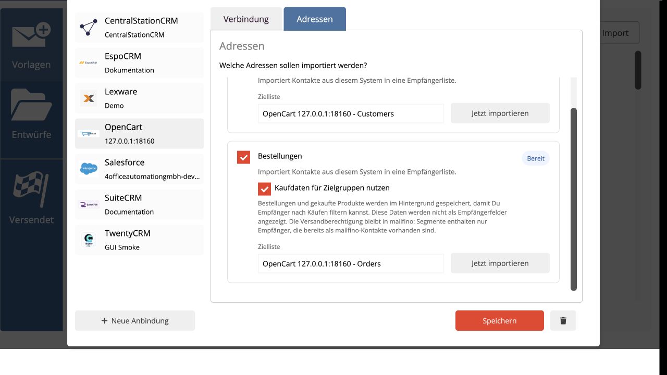Open Zielliste field OpenCart Orders

point(351,264)
